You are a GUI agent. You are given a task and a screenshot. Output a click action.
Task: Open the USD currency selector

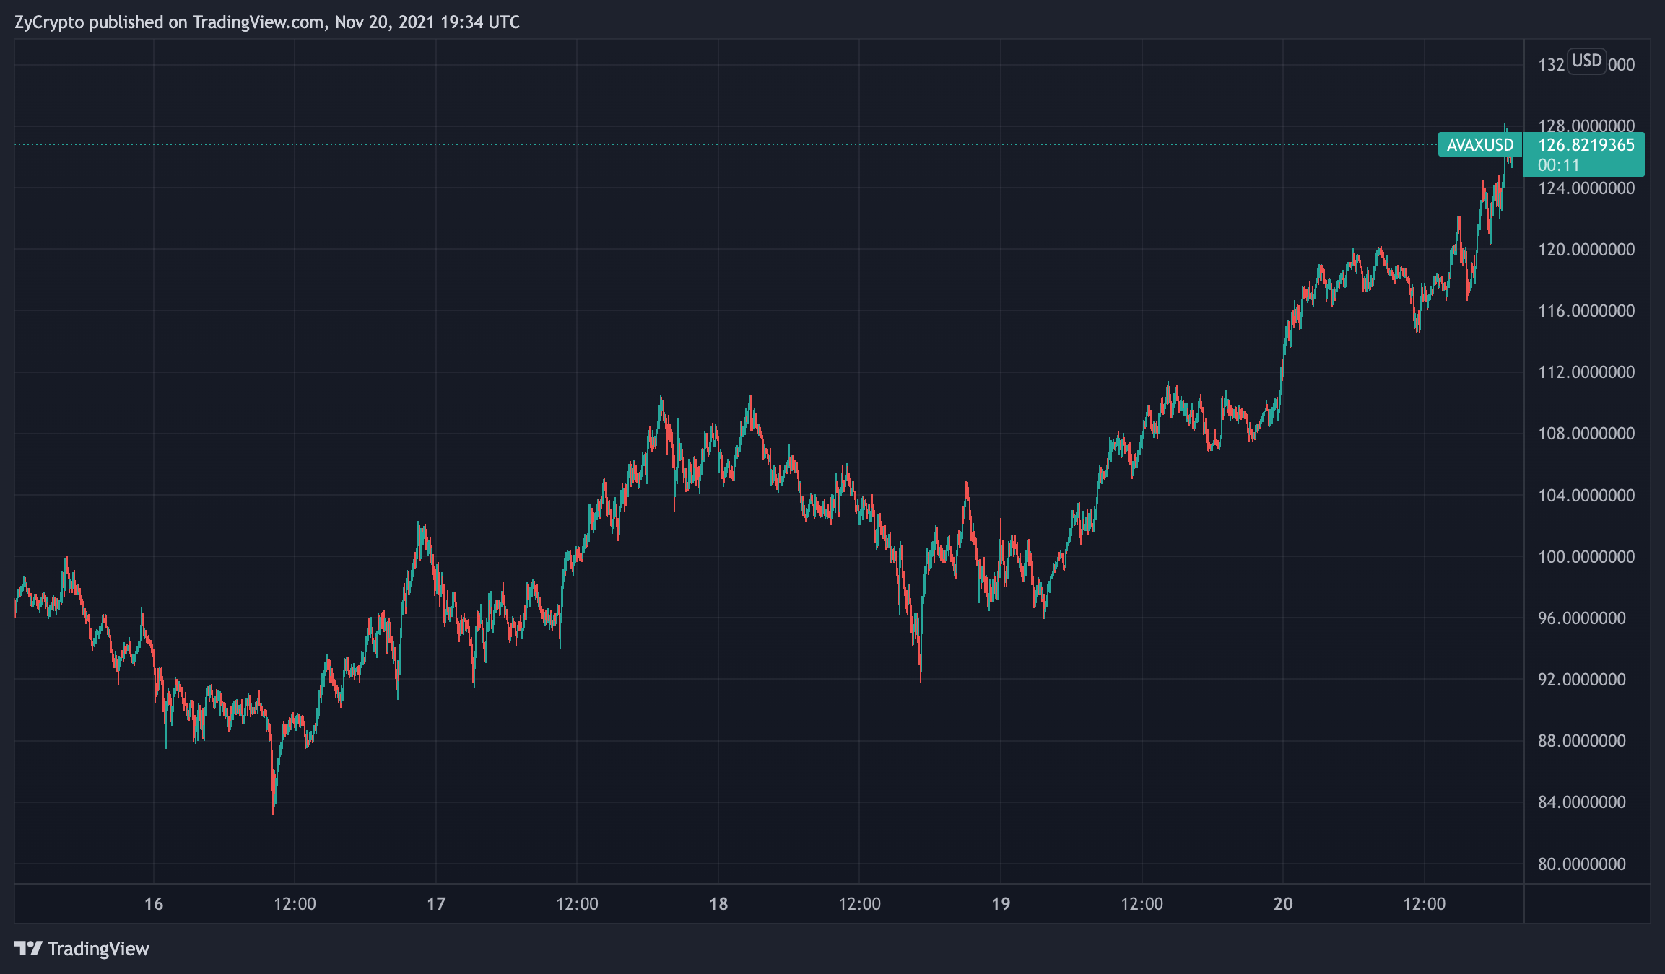1586,61
